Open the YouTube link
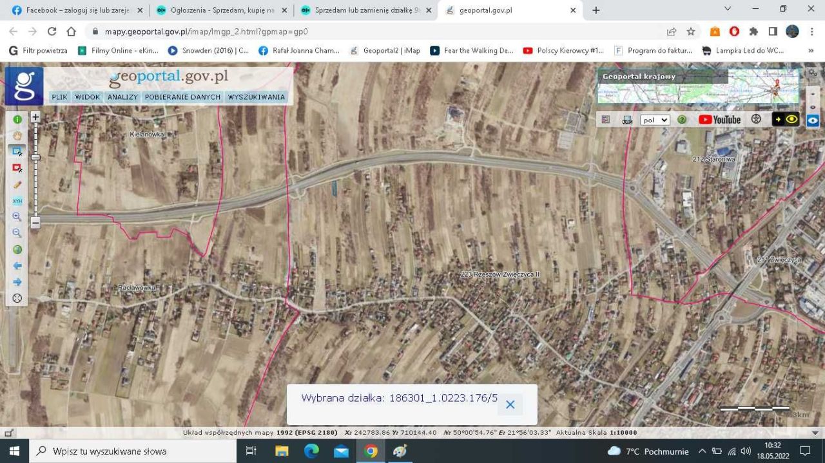 (720, 120)
